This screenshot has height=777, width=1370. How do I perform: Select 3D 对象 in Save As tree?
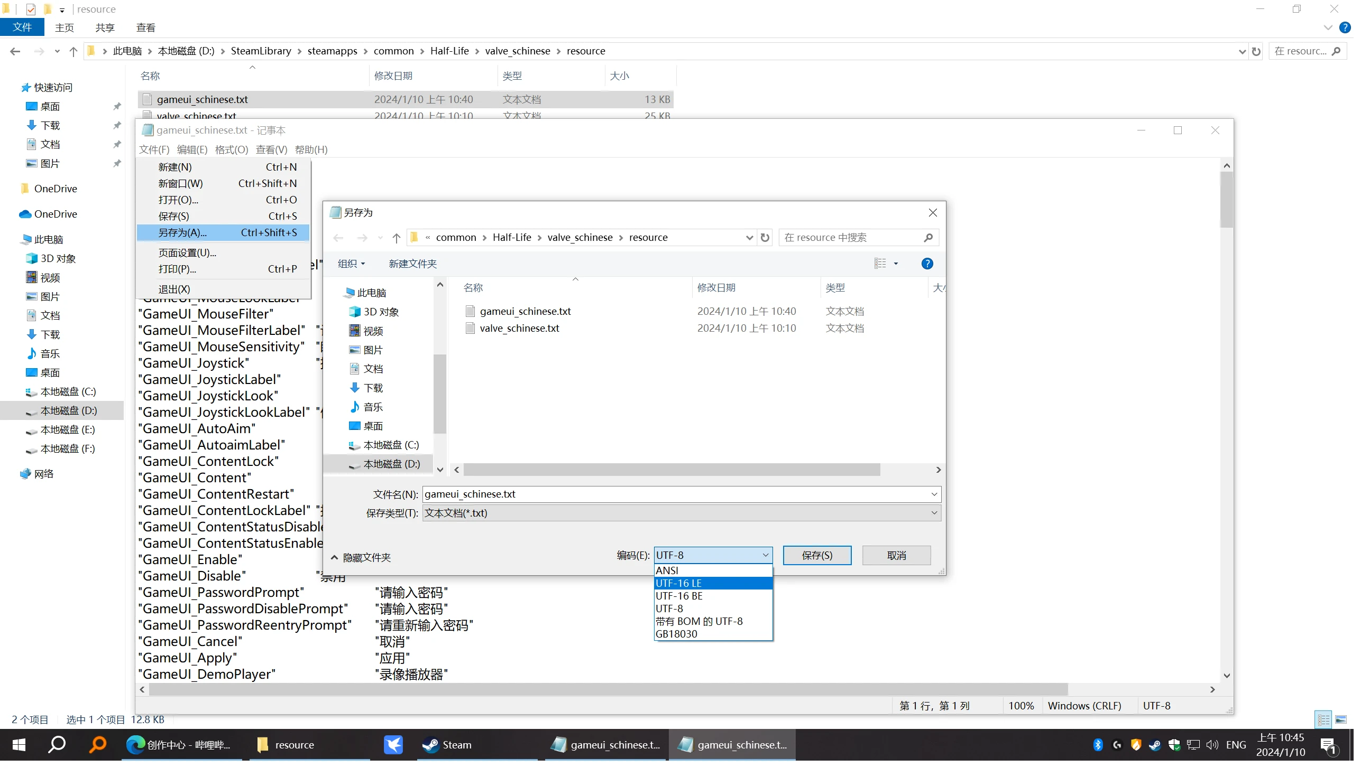click(x=380, y=312)
